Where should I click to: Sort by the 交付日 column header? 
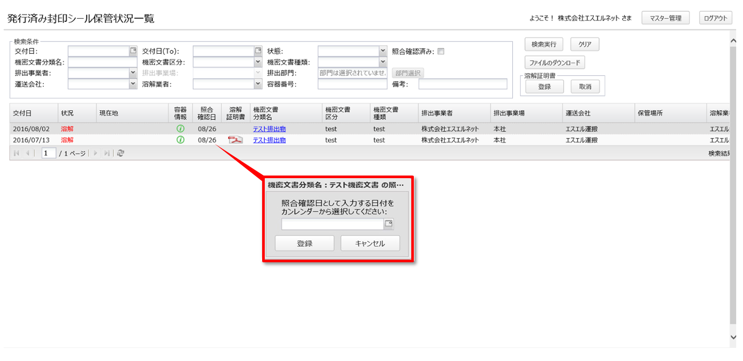pos(22,113)
